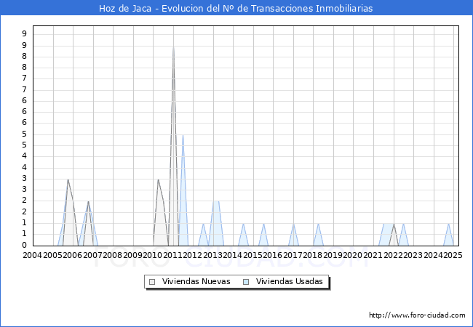
Task: Click the 2008 x-axis label
Action: pyautogui.click(x=113, y=255)
